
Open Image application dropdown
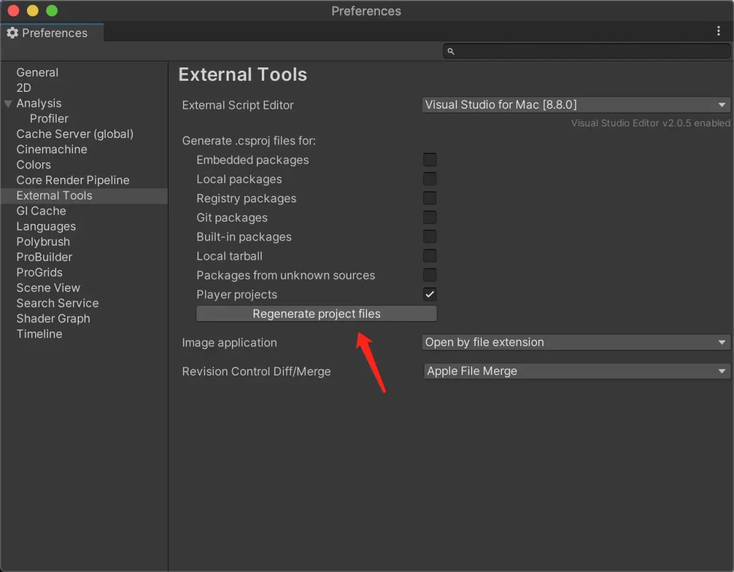tap(576, 342)
